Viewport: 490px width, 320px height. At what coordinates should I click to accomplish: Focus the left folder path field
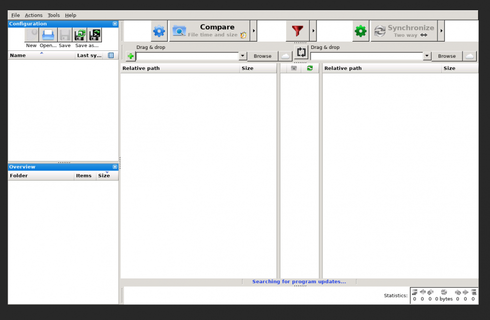tap(188, 56)
